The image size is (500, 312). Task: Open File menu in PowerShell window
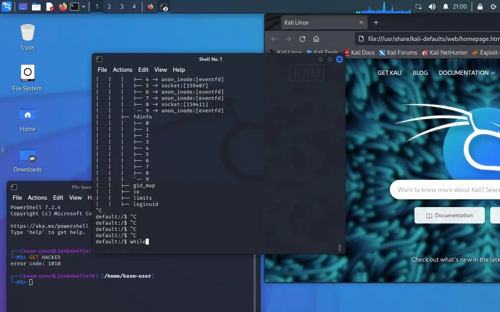17,198
